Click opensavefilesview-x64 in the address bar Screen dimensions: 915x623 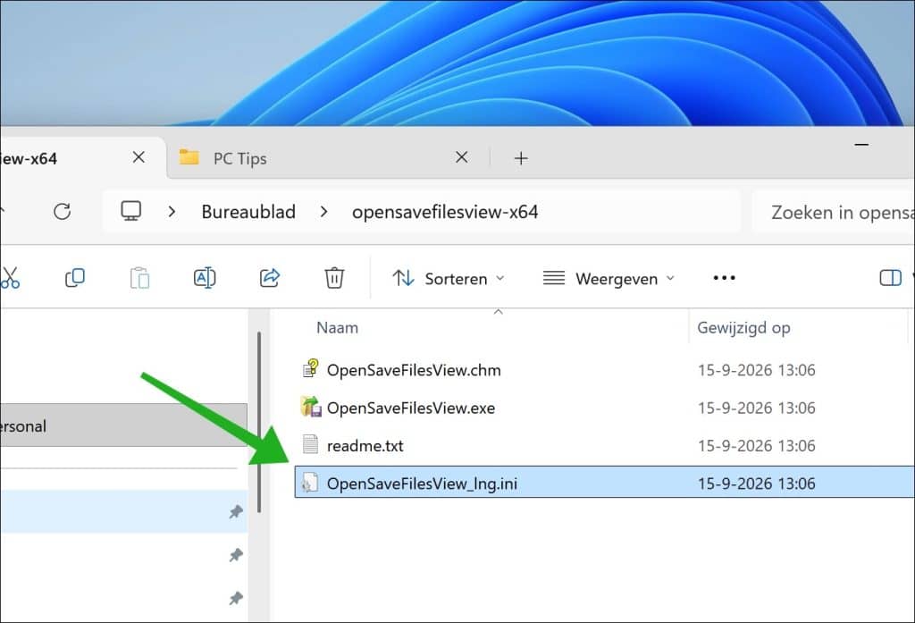pyautogui.click(x=445, y=211)
